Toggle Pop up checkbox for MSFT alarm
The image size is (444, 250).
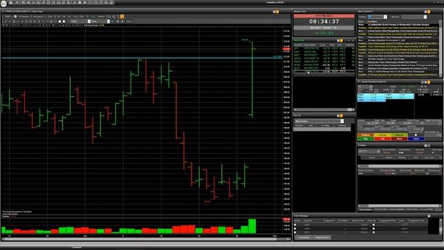tap(373, 228)
